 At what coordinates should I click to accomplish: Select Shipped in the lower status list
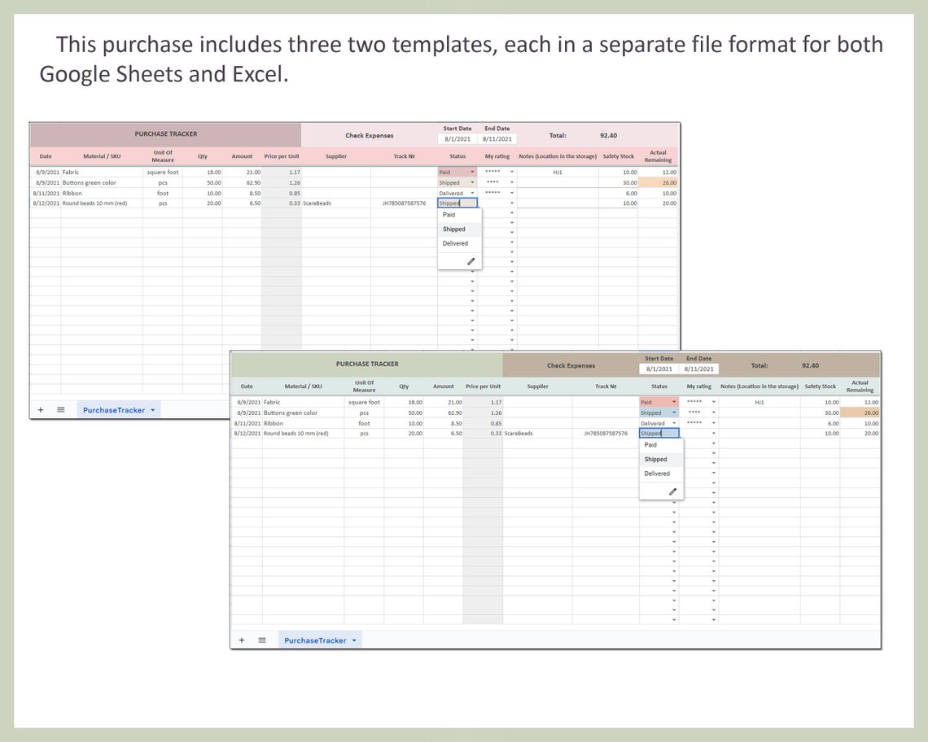tap(656, 459)
